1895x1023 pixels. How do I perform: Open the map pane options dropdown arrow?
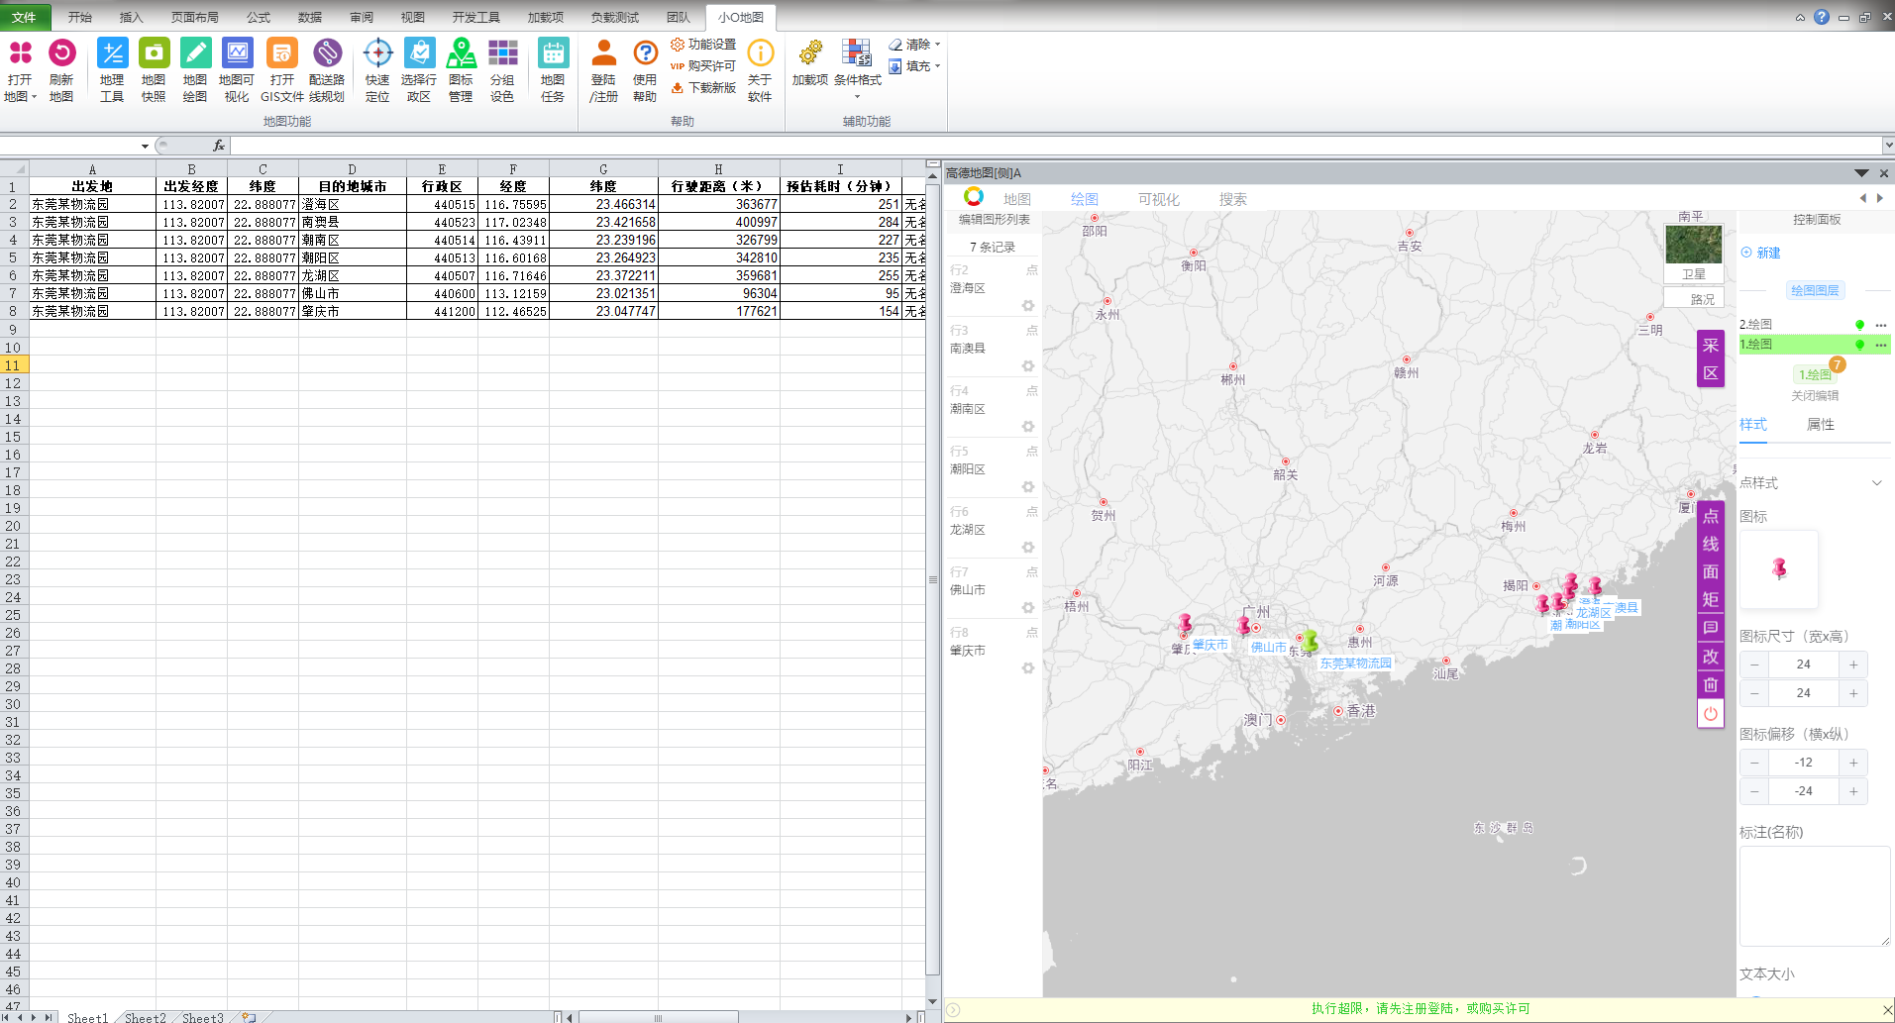[x=1861, y=173]
